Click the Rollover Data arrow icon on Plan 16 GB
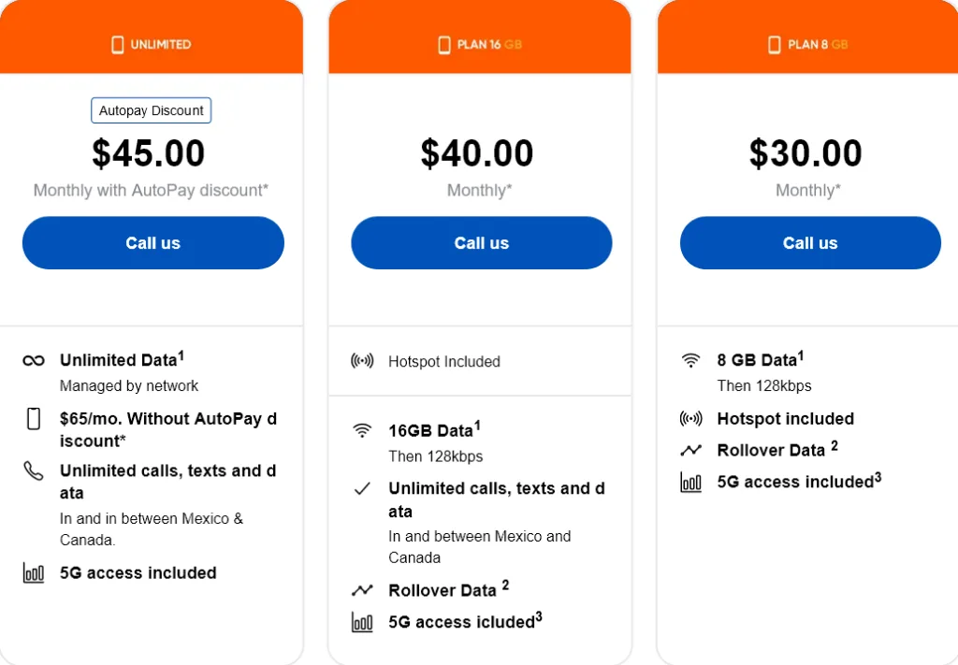 pos(365,589)
